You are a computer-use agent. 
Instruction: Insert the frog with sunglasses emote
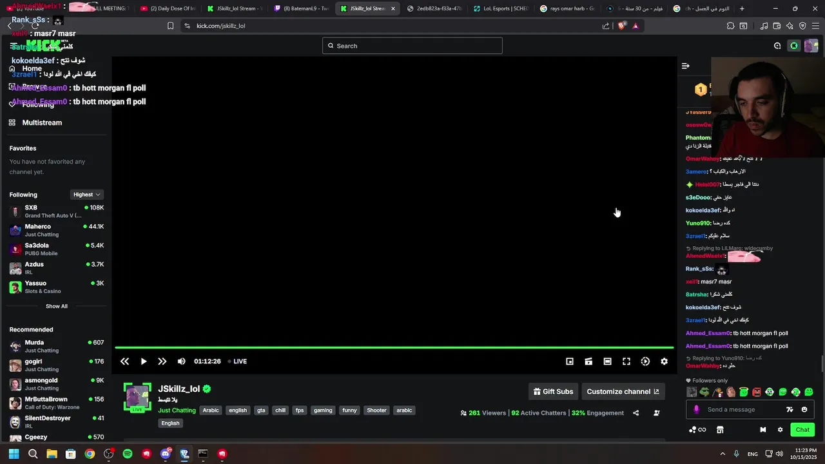click(x=704, y=392)
